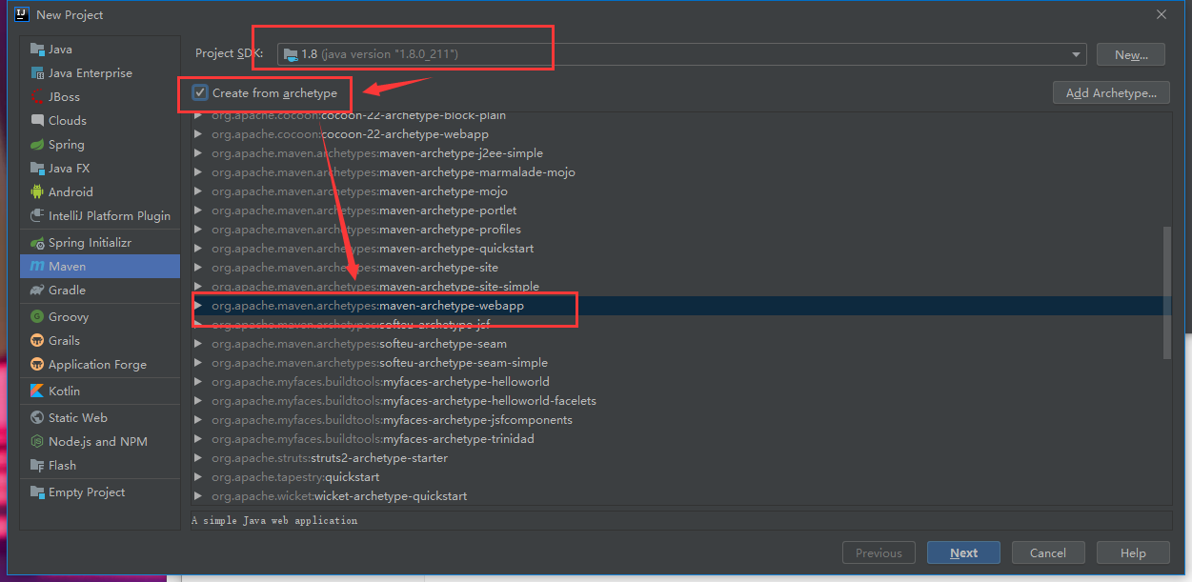The height and width of the screenshot is (582, 1192).
Task: Expand the myfaces-archetype-helloworld entry
Action: [x=198, y=382]
